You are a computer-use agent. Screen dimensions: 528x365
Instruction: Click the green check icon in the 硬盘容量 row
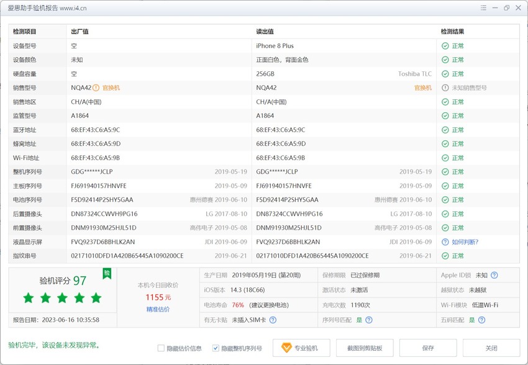[445, 74]
